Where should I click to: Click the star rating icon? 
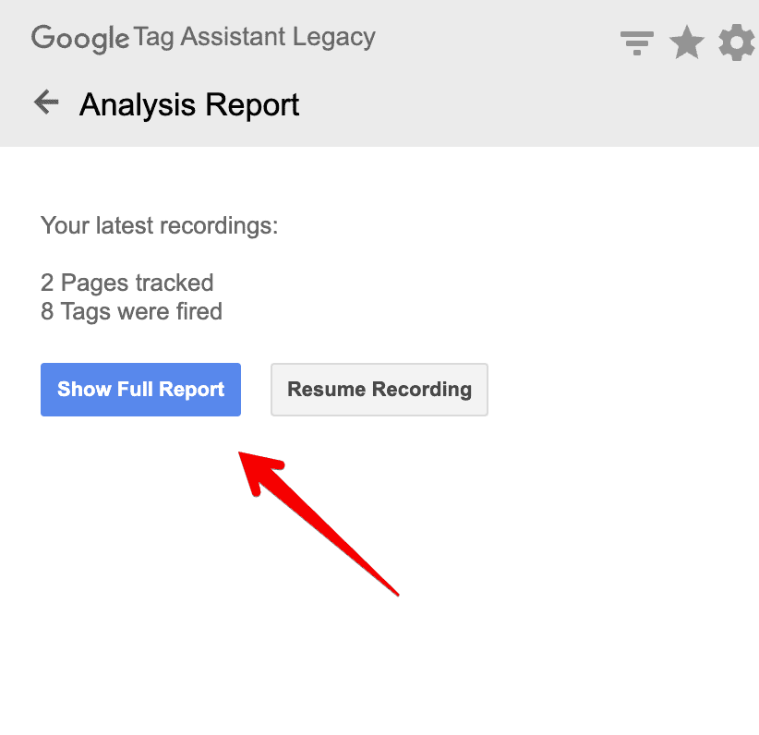click(687, 42)
